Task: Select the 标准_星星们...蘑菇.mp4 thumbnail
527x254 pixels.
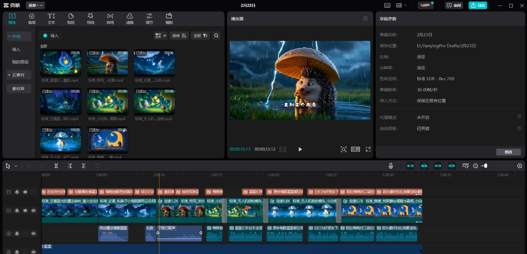Action: click(x=61, y=63)
